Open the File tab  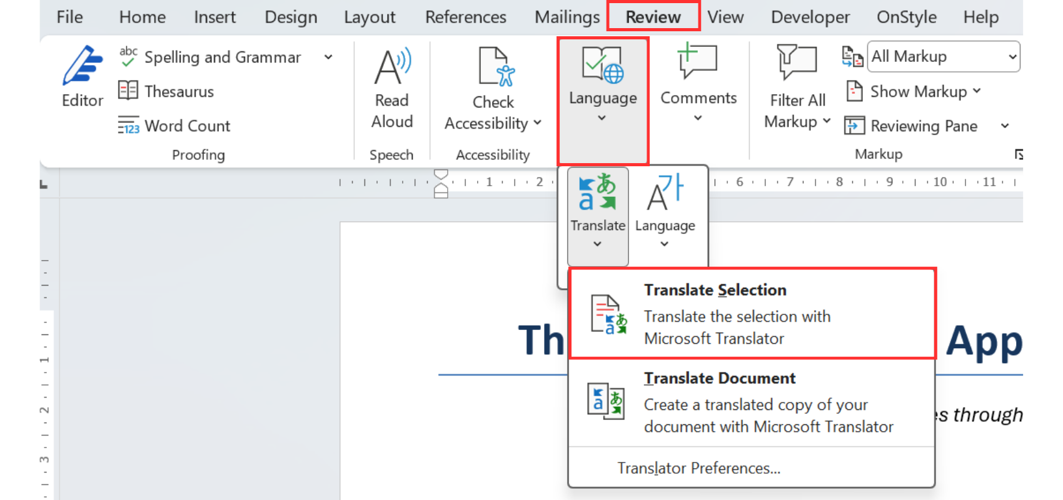click(69, 17)
